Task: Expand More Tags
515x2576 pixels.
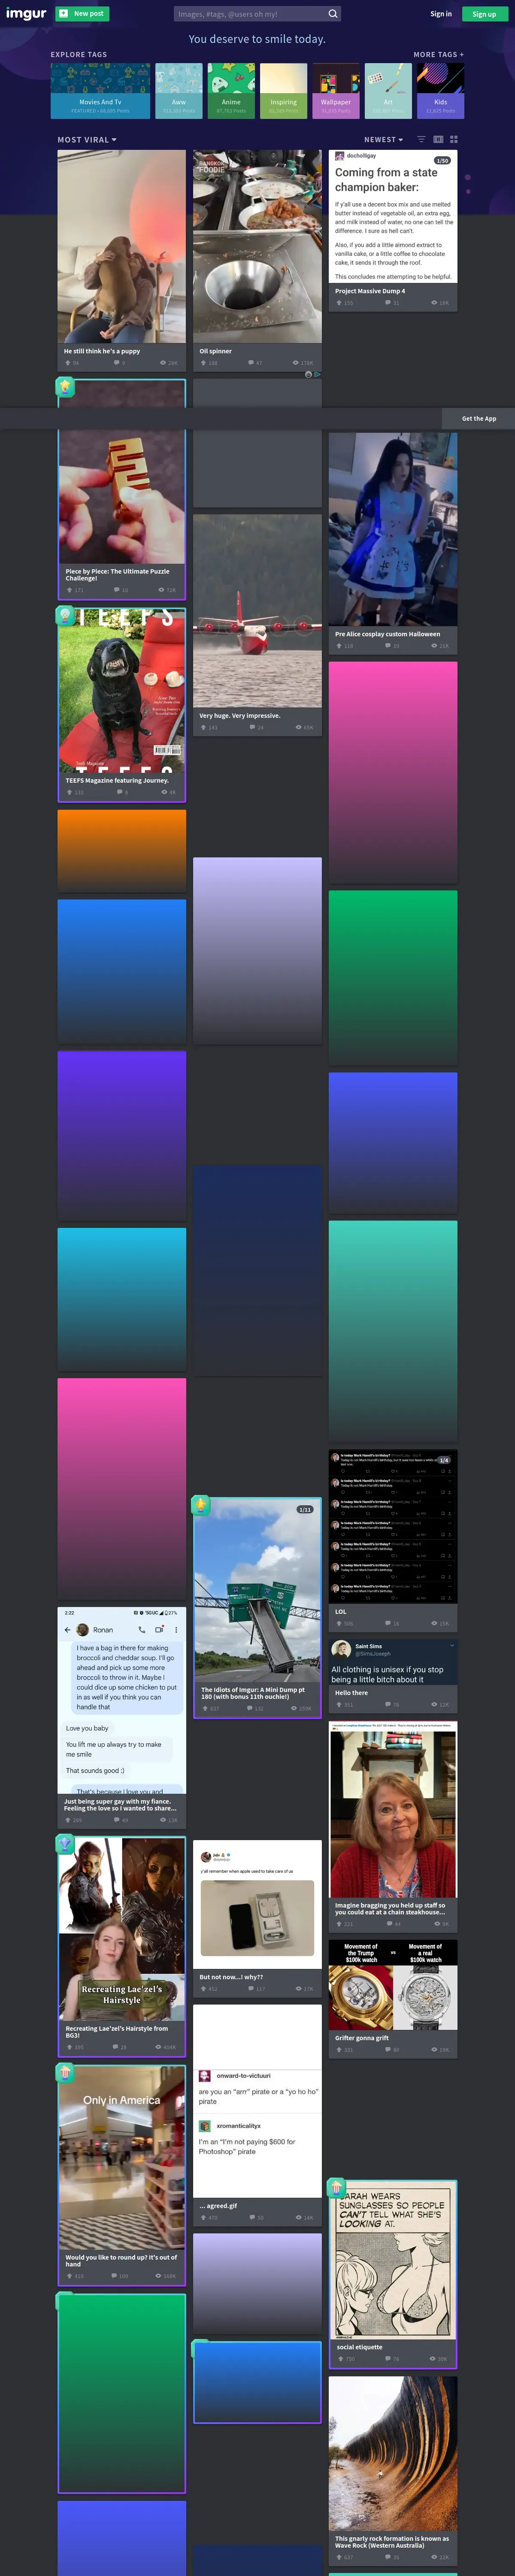Action: [438, 55]
